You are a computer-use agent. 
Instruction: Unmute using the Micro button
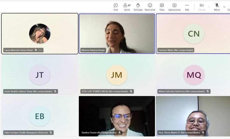point(217,7)
